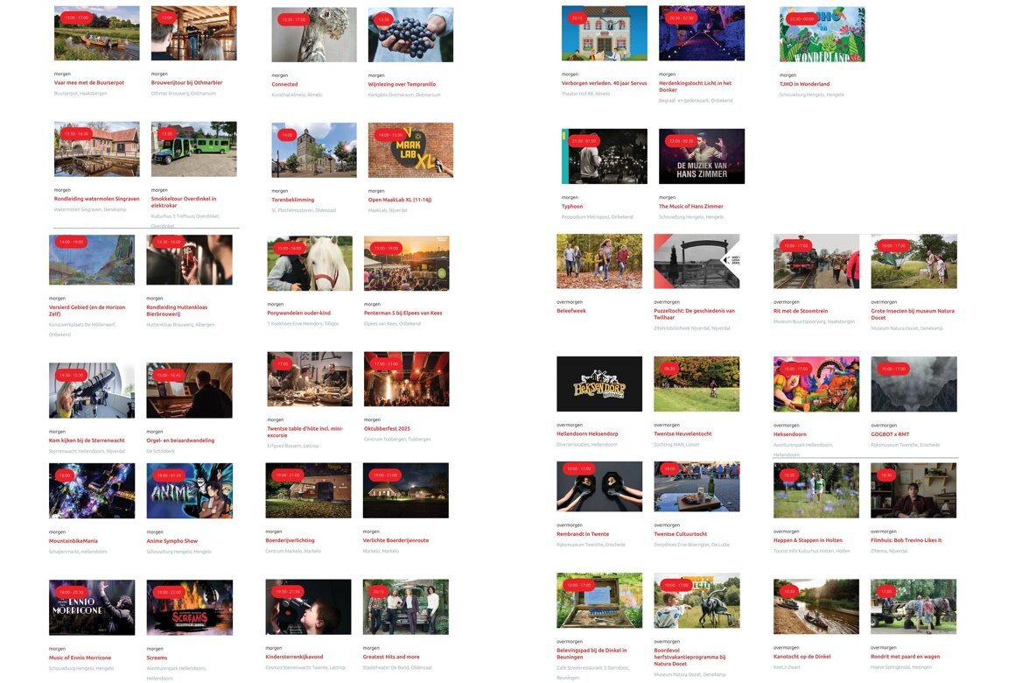Select the Anime Sympho Show thumbnail
This screenshot has height=683, width=1015.
click(189, 491)
